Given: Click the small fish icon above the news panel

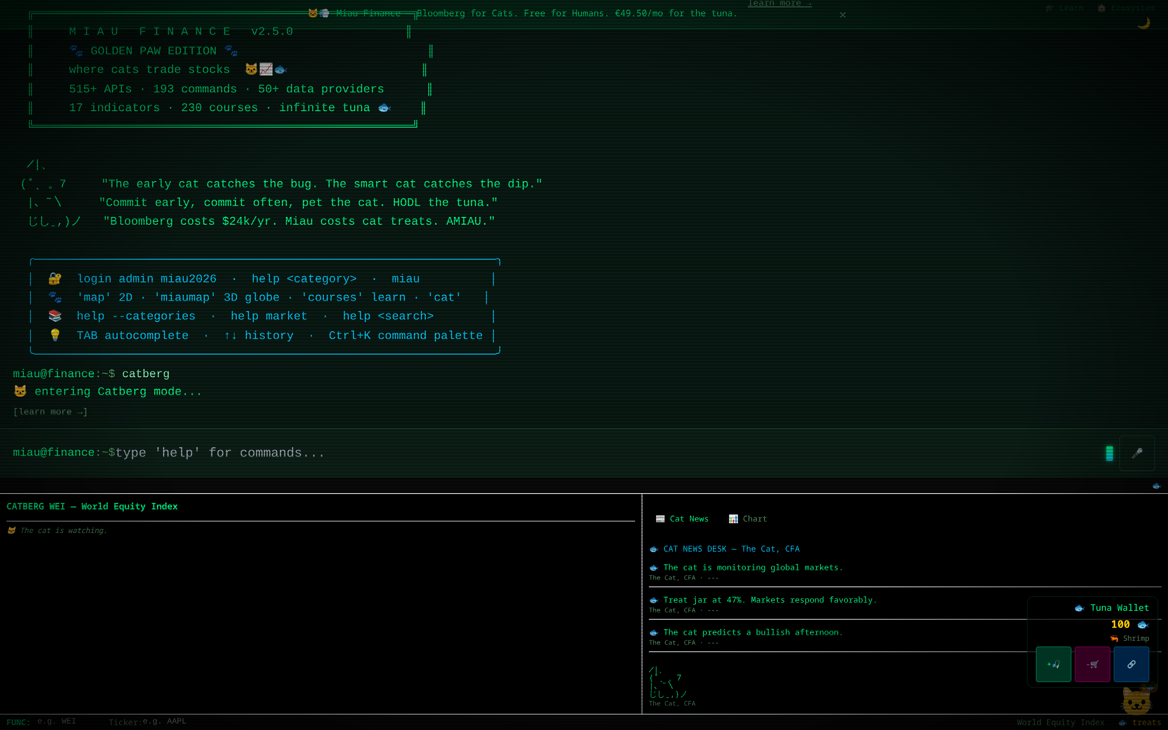Looking at the screenshot, I should click(x=1156, y=486).
